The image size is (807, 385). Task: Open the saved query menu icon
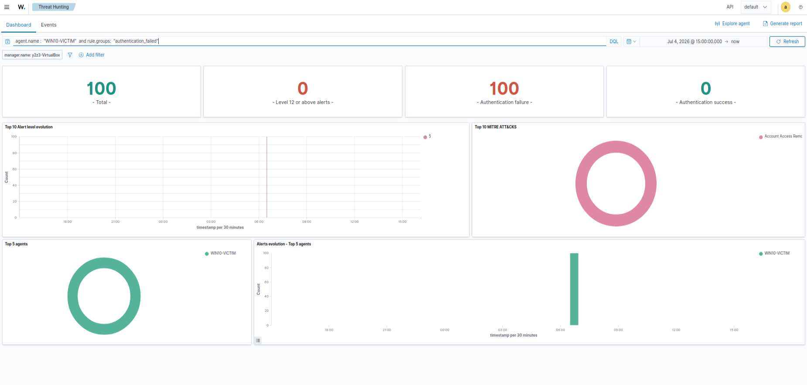point(7,41)
